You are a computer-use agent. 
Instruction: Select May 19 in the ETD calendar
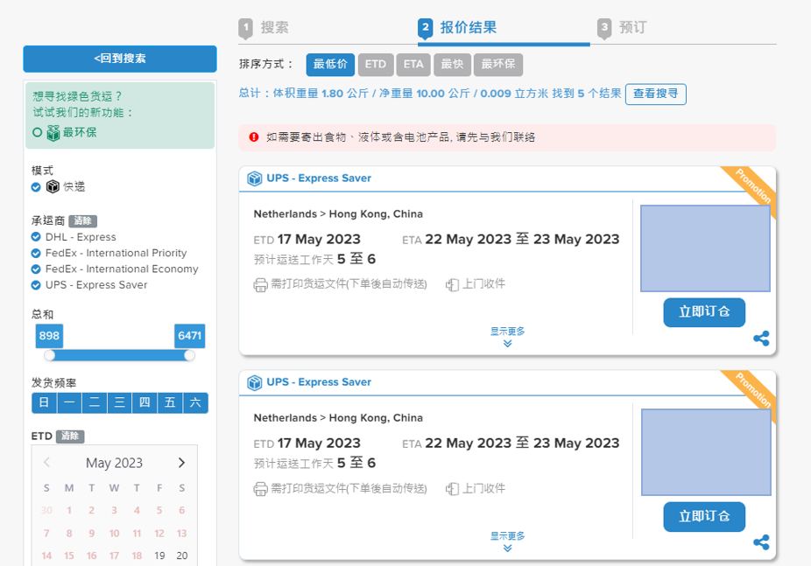point(159,556)
